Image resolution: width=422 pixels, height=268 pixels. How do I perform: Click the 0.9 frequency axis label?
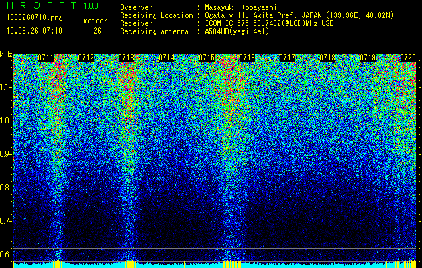tap(6, 154)
